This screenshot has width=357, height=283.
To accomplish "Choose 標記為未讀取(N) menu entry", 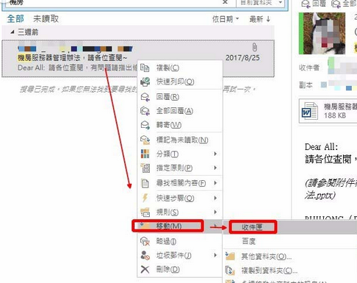I will pos(180,140).
